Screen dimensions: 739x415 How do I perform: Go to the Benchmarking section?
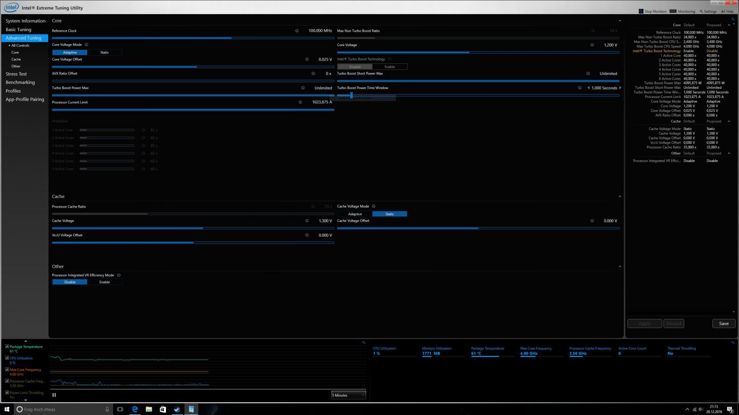[20, 82]
